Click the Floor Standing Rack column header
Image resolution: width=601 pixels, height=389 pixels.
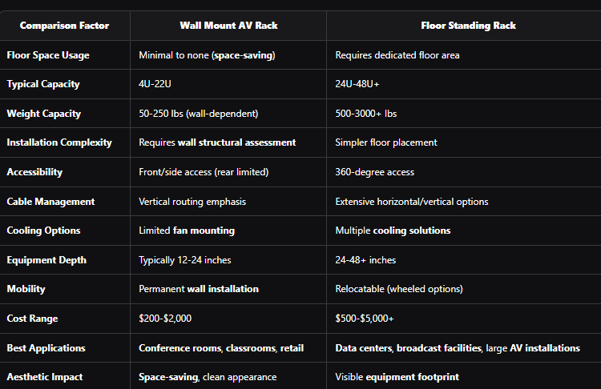(x=469, y=26)
